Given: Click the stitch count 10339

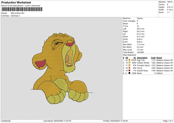Looking at the screenshot, I should pos(133,60).
